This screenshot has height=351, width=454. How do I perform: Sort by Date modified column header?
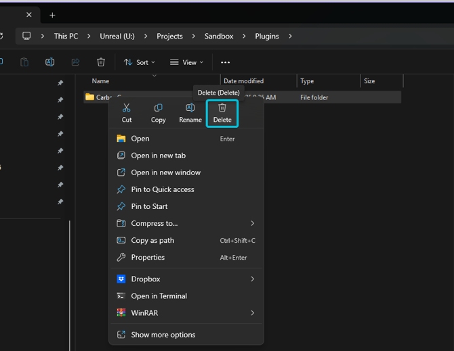243,81
